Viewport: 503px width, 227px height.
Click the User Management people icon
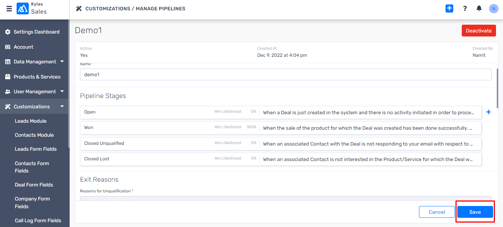tap(8, 92)
